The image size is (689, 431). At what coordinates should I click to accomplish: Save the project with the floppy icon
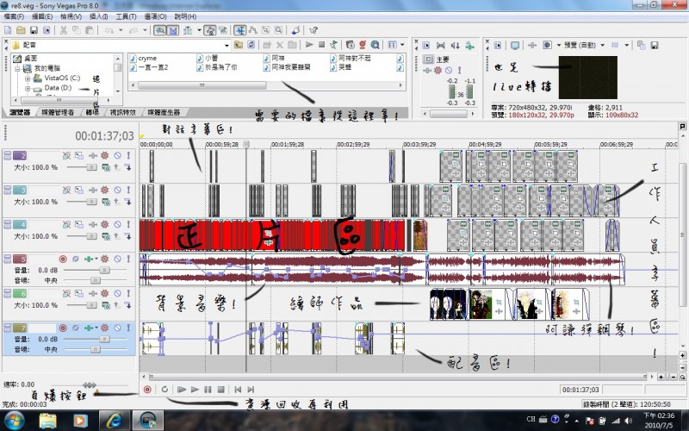[x=34, y=30]
